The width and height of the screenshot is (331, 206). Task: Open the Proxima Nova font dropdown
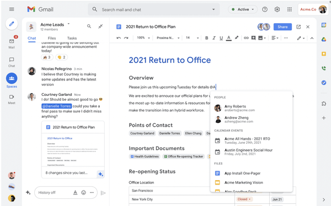tap(168, 38)
